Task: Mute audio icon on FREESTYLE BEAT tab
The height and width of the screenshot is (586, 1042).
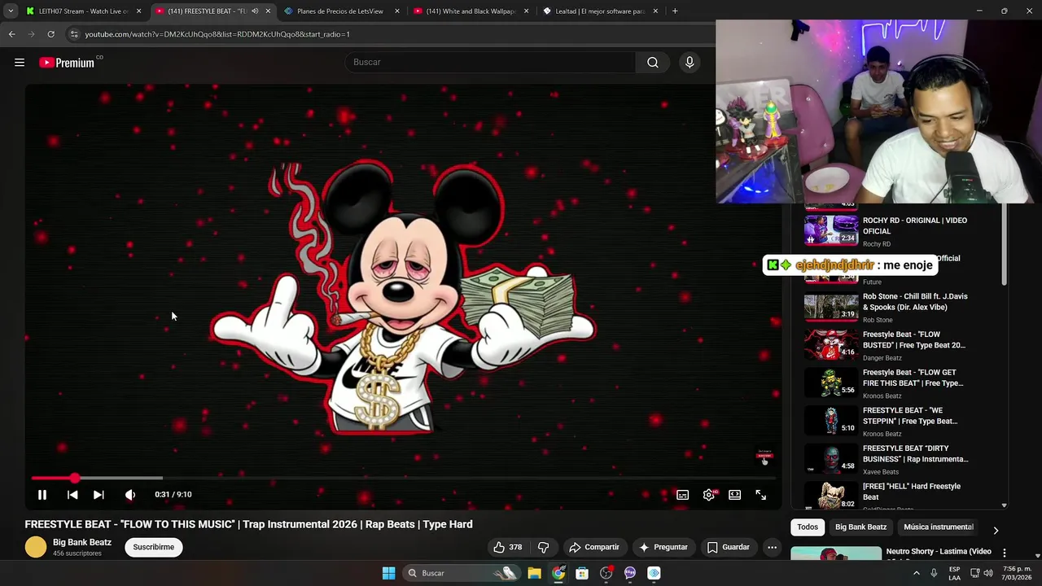Action: (255, 11)
